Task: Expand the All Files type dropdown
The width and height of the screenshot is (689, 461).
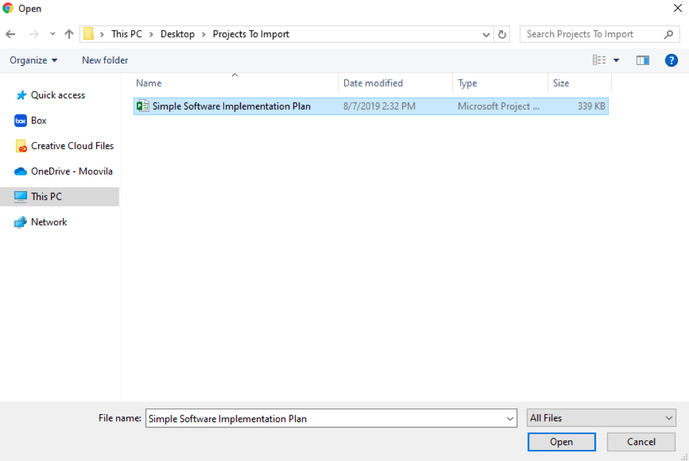Action: pyautogui.click(x=601, y=418)
